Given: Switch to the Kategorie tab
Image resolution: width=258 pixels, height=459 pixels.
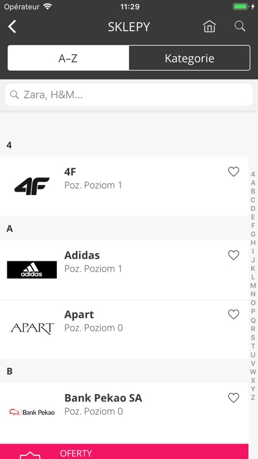Looking at the screenshot, I should [190, 58].
